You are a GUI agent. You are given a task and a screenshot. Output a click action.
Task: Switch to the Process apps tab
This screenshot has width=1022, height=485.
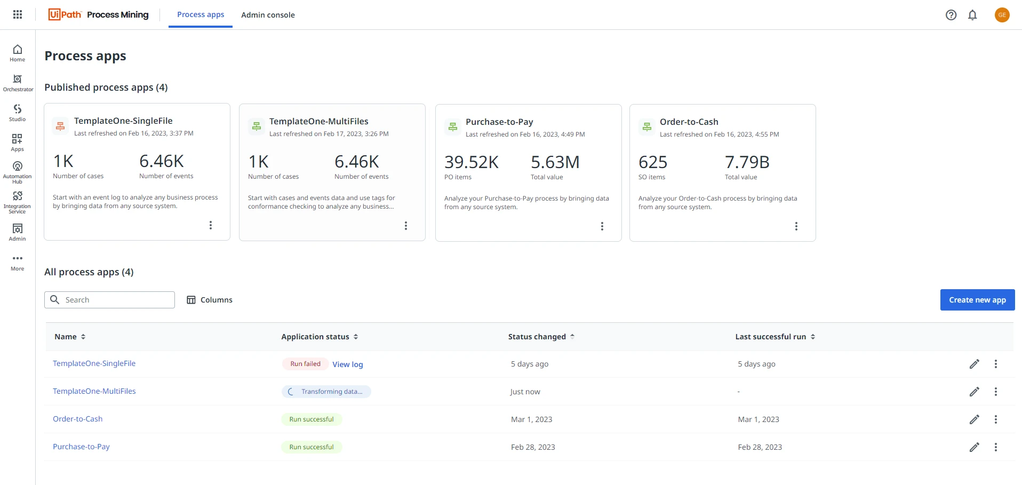201,15
